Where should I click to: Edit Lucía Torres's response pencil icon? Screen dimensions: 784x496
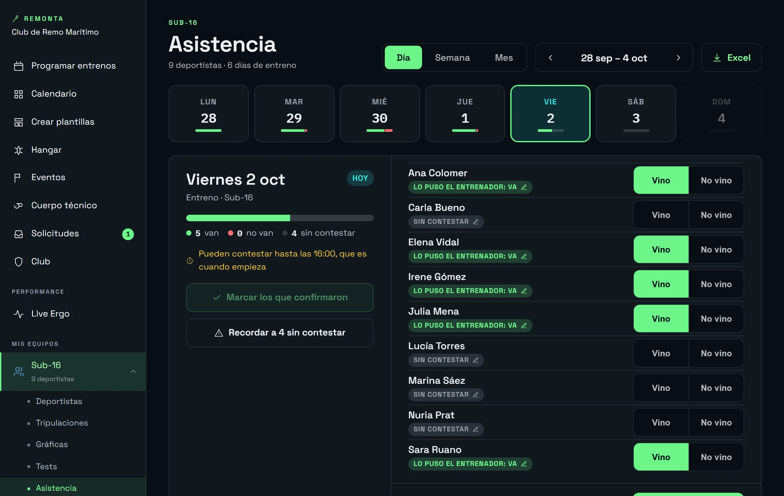(476, 360)
